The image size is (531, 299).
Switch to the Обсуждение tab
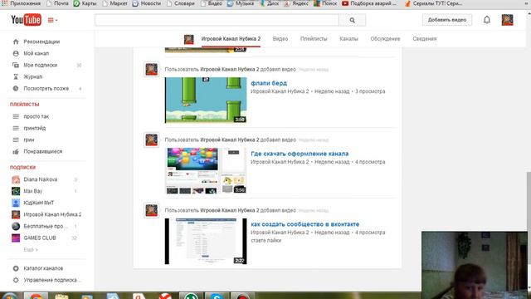point(385,39)
